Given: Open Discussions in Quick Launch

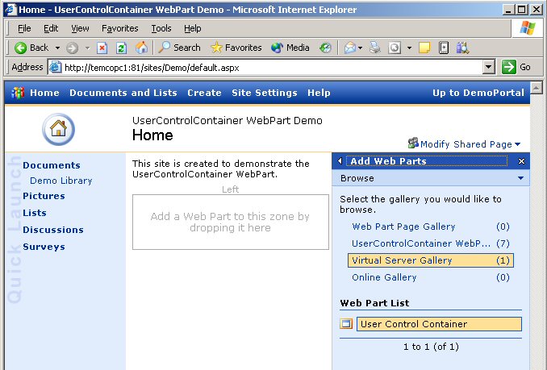Looking at the screenshot, I should click(x=53, y=230).
